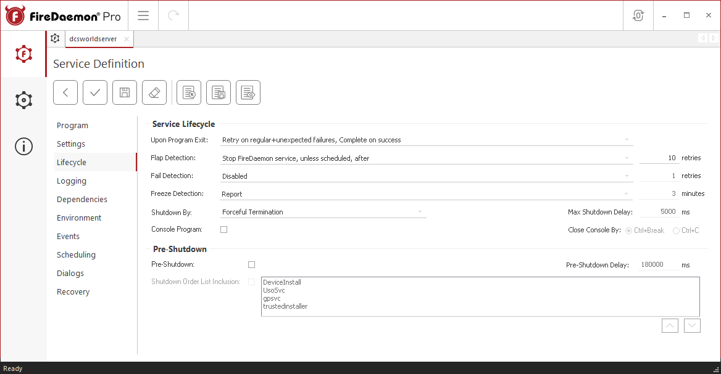Image resolution: width=721 pixels, height=374 pixels.
Task: Edit the Flap Detection retries field
Action: (659, 158)
